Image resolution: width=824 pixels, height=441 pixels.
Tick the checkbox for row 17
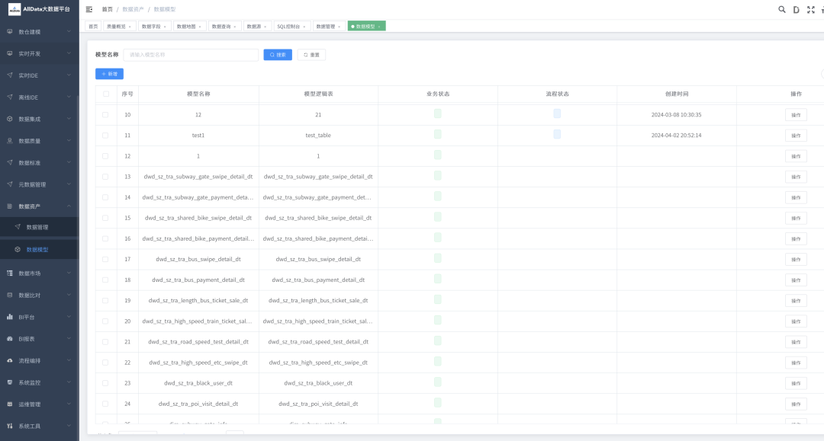105,259
